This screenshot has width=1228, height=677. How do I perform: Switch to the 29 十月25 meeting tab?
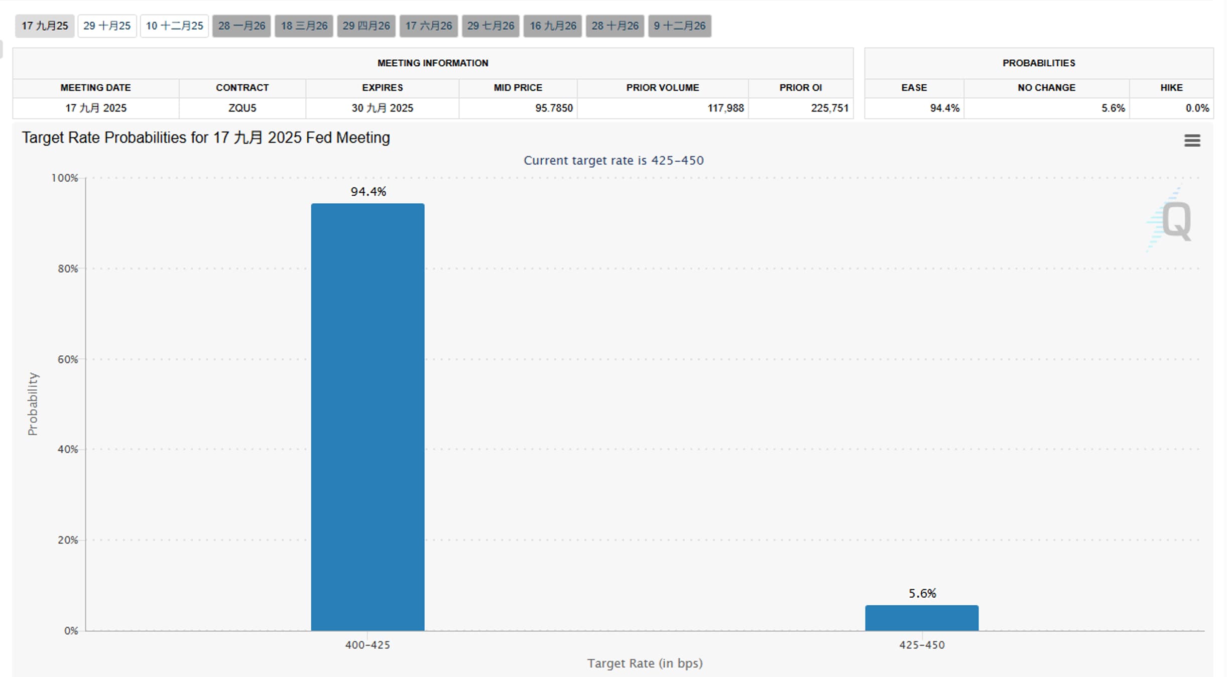pyautogui.click(x=107, y=26)
